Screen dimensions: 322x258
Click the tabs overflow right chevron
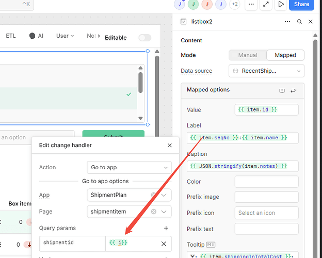[99, 36]
